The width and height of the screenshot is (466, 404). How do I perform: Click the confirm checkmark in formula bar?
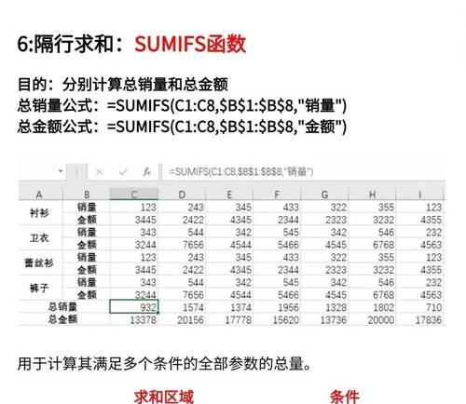tap(123, 171)
